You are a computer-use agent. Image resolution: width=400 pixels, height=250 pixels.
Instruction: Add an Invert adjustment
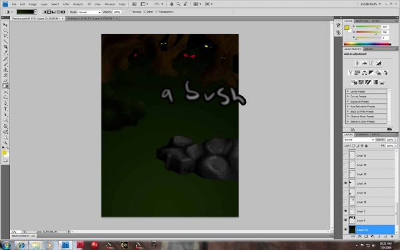click(354, 82)
